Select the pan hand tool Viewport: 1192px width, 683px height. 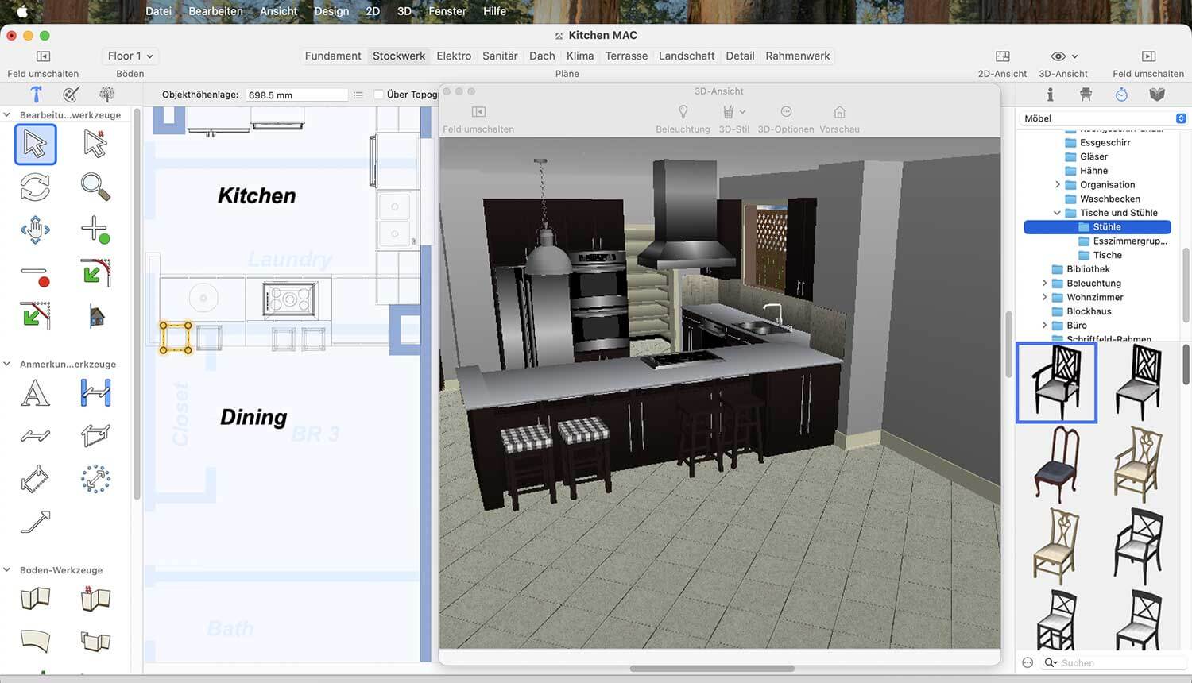35,230
